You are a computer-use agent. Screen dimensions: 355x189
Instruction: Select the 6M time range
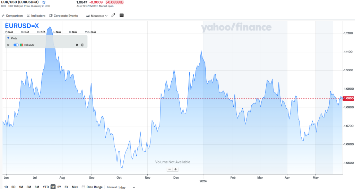(37, 187)
